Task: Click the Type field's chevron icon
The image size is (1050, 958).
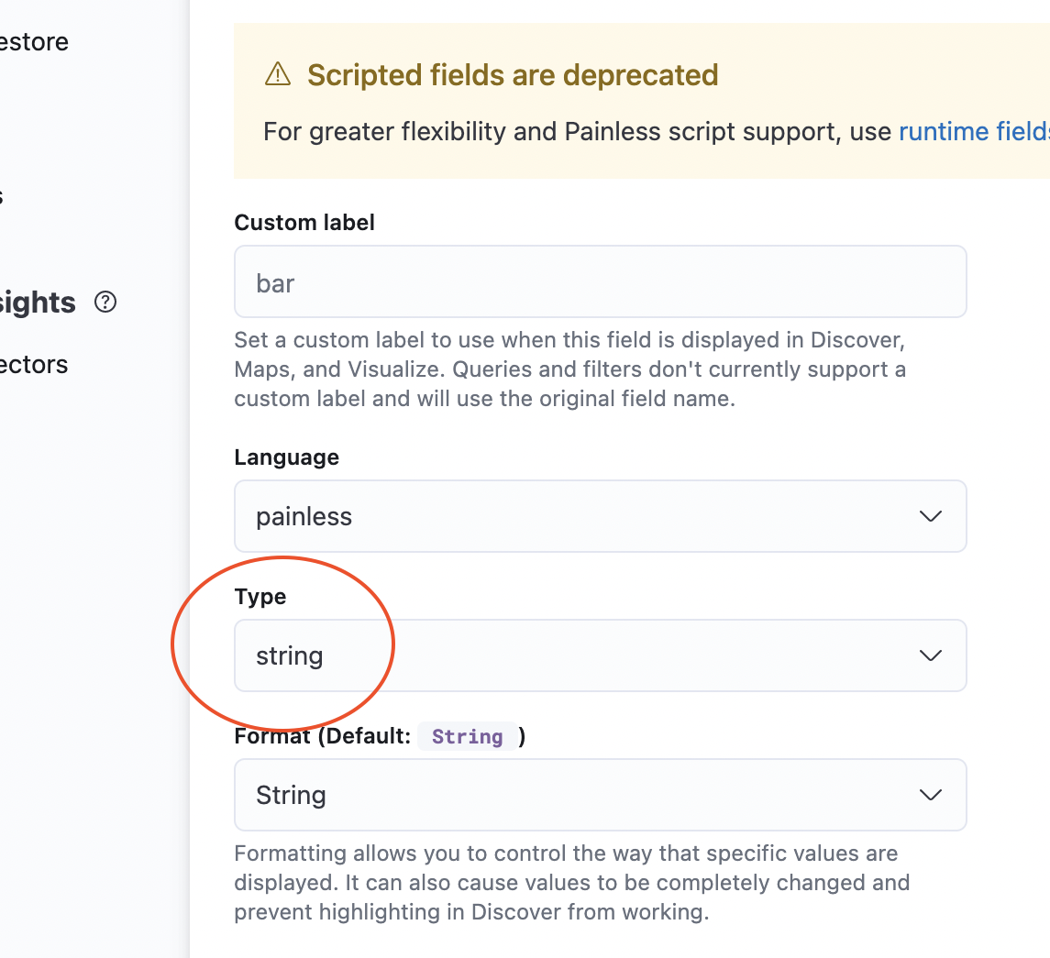Action: pos(930,655)
